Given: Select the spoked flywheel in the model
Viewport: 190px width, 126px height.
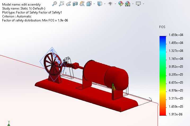Looking at the screenshot, I should tap(52, 64).
